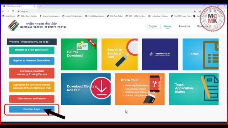Open the CSC - NSDL Pan bookmark
228x128 pixels.
tap(135, 16)
